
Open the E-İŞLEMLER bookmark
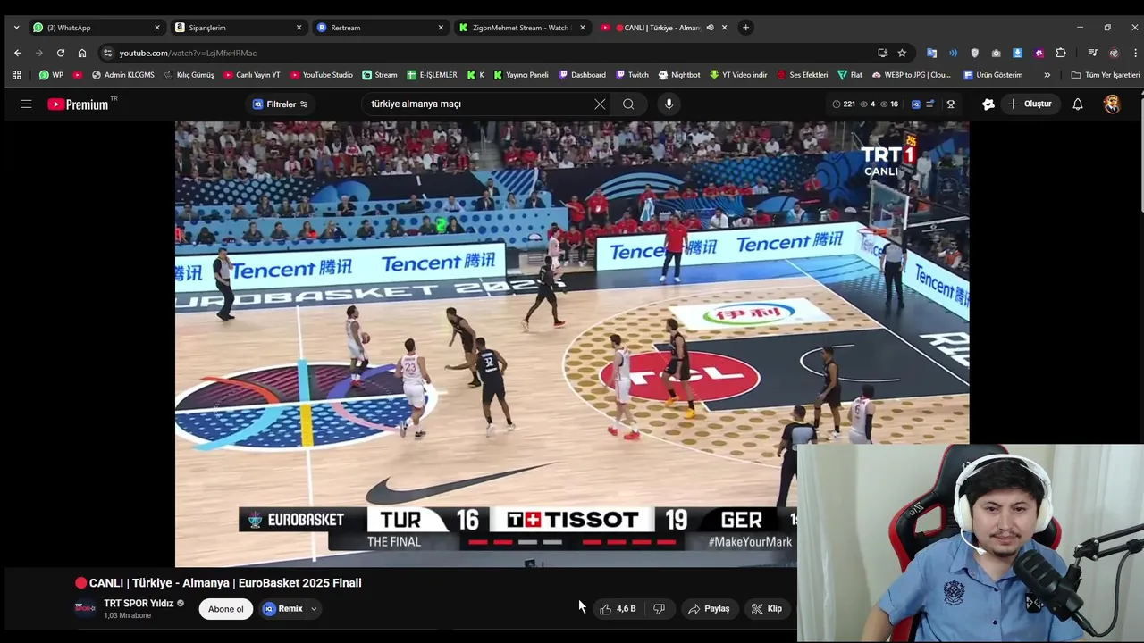coord(432,75)
